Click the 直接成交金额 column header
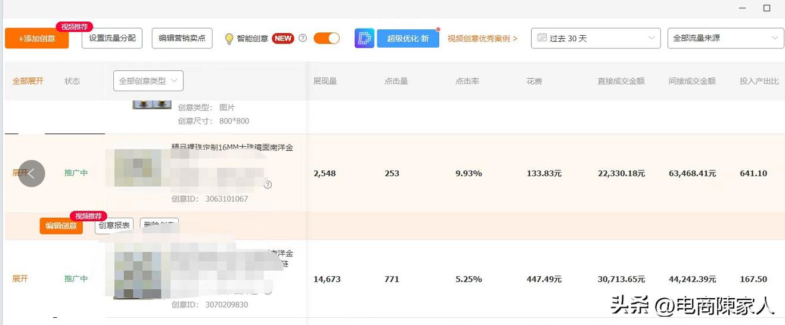785x325 pixels. 621,81
